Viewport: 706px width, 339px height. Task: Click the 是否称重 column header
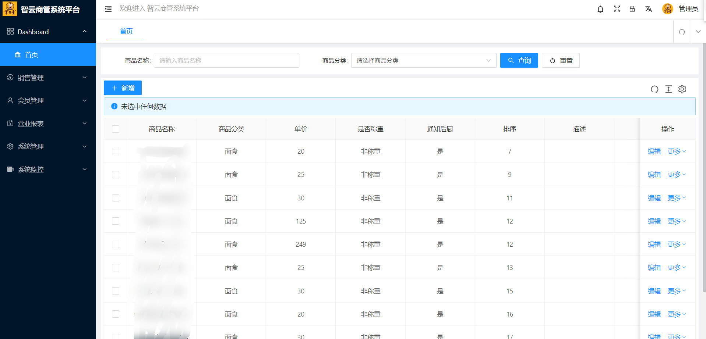[x=370, y=129]
